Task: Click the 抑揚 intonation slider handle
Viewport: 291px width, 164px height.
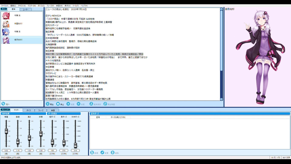Action: point(41,134)
